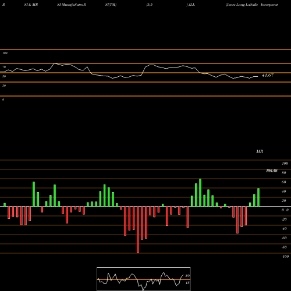Click the value 15 in mini chart
Viewport: 291px width, 291px height.
point(187,283)
